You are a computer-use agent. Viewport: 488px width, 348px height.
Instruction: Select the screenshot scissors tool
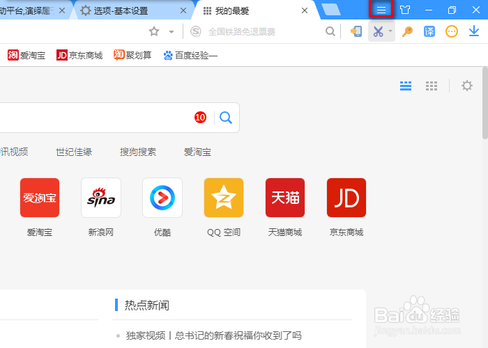[x=378, y=31]
